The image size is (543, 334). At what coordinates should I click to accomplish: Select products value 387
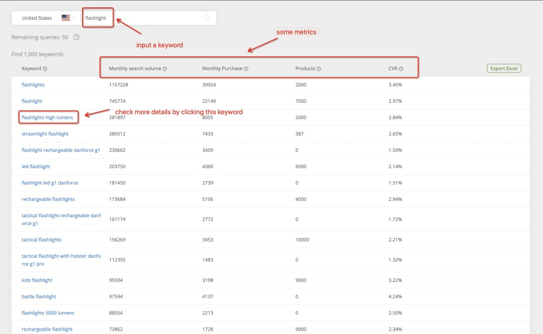pyautogui.click(x=299, y=134)
